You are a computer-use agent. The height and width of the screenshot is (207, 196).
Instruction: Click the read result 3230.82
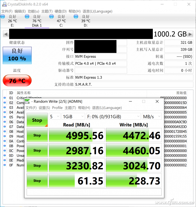tap(77, 165)
